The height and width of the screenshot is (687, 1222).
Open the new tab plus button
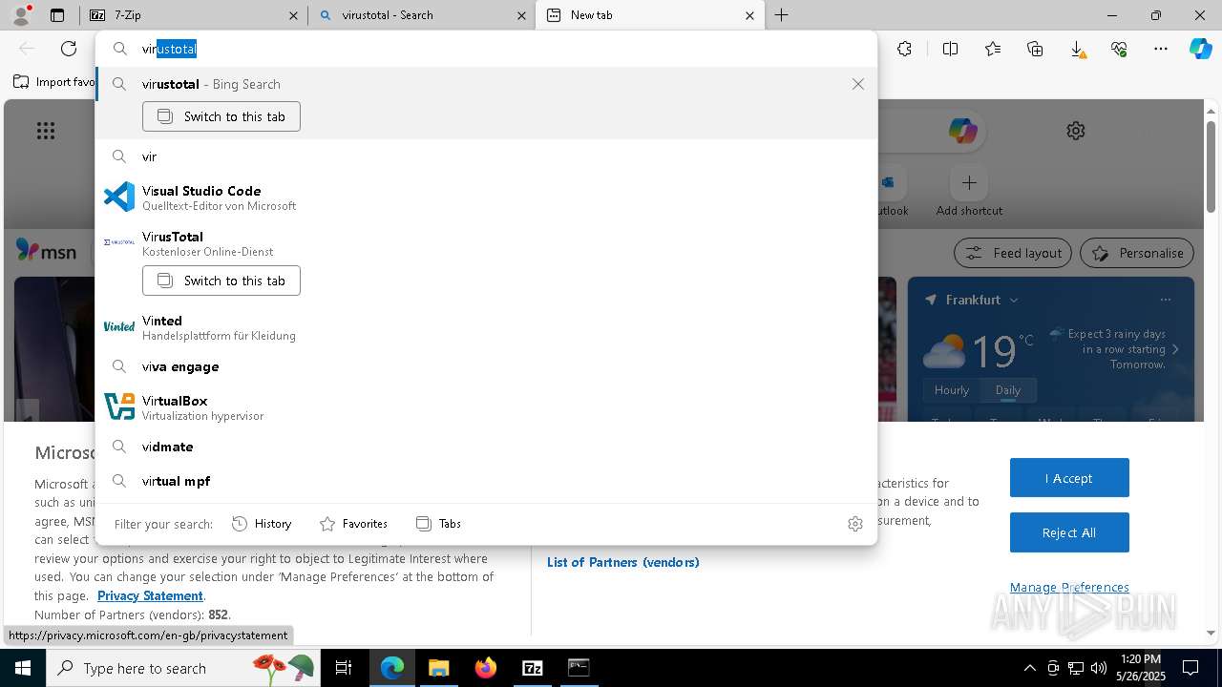[x=781, y=15]
